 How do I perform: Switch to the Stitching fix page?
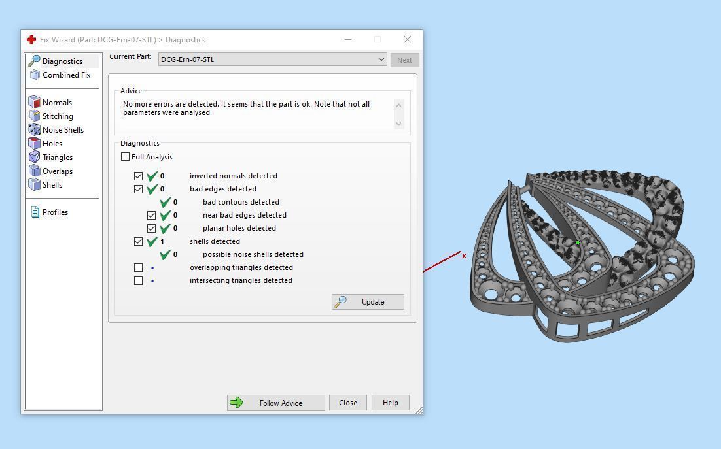58,116
